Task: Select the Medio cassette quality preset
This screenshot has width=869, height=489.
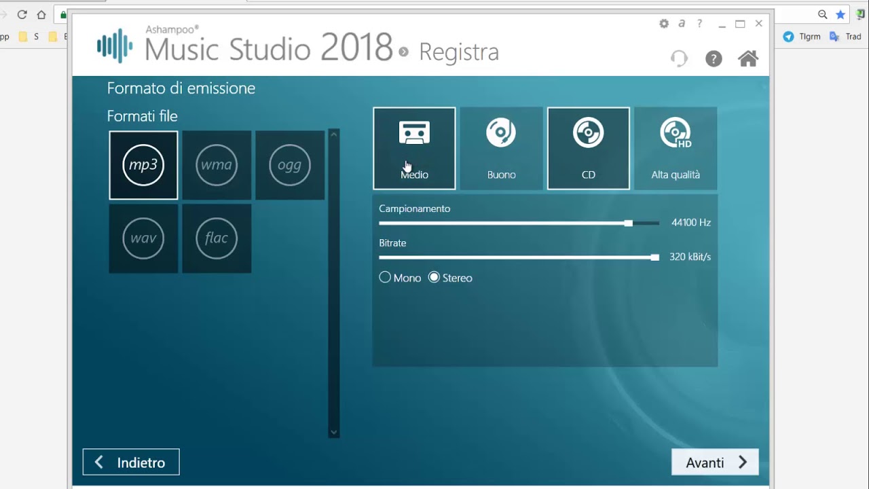Action: [x=414, y=148]
